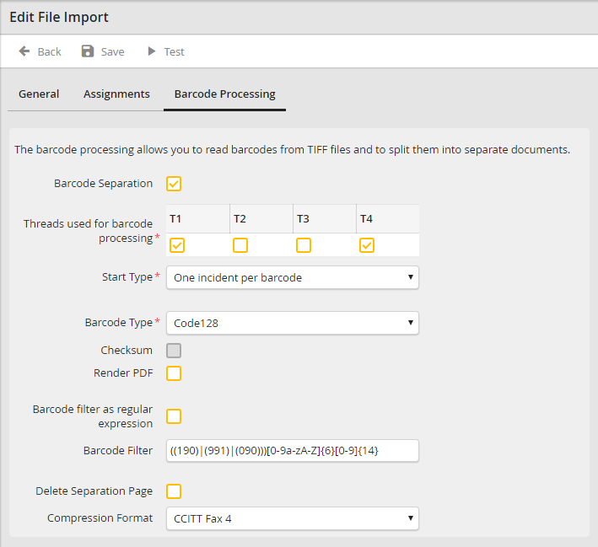
Task: Enable thread T3 checkbox
Action: (304, 245)
